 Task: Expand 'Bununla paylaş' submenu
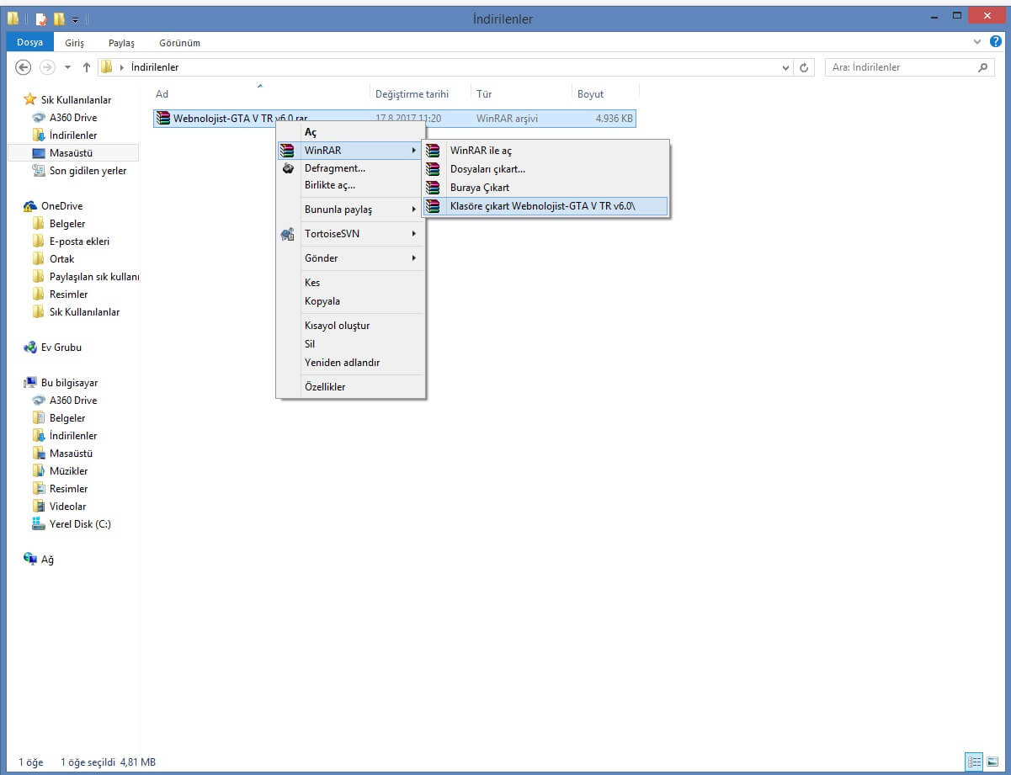pyautogui.click(x=413, y=210)
